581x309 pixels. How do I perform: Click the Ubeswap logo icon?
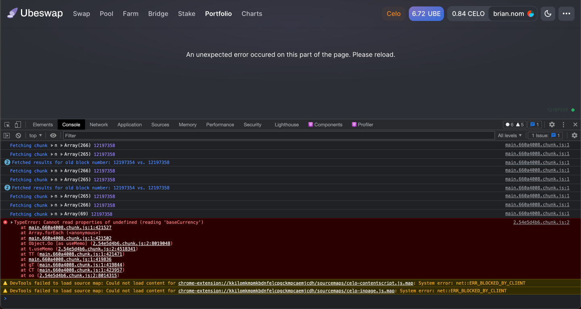(12, 13)
